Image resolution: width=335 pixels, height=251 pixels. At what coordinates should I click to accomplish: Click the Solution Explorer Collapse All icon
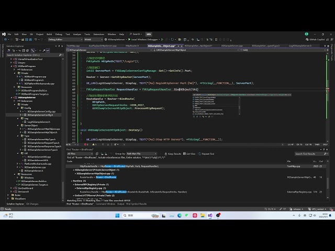[24, 50]
